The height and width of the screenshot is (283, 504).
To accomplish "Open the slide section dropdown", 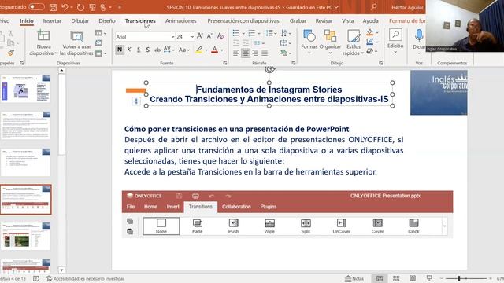I will click(101, 53).
